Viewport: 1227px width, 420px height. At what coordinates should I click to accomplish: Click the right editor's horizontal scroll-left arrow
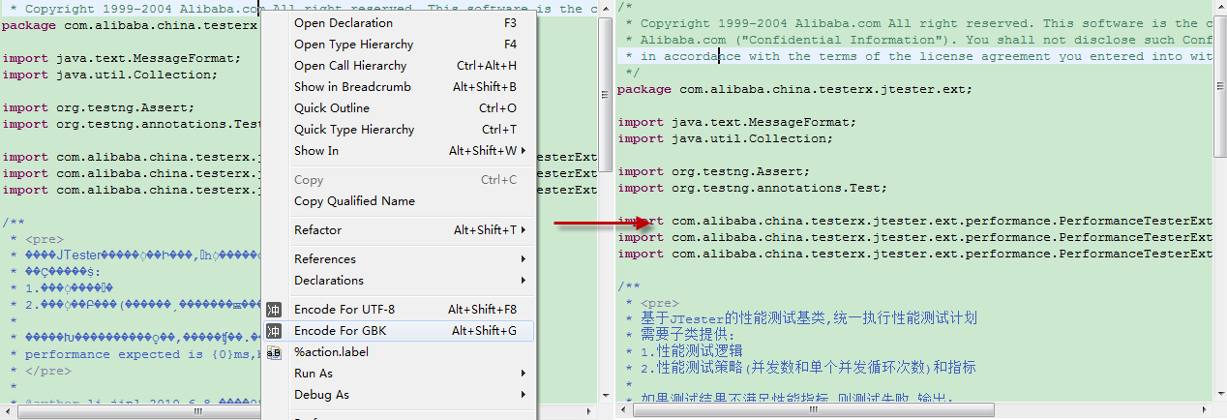click(623, 412)
